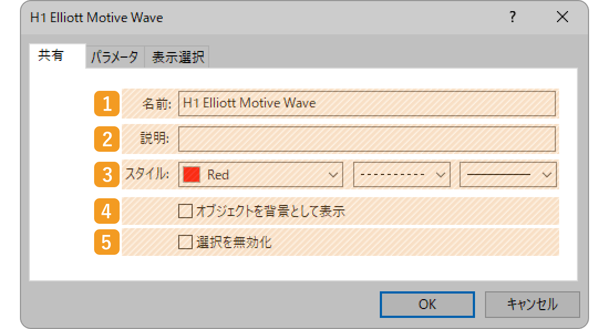Enable オブジェクトを背景として表示 checkbox
The width and height of the screenshot is (609, 329).
(x=185, y=211)
